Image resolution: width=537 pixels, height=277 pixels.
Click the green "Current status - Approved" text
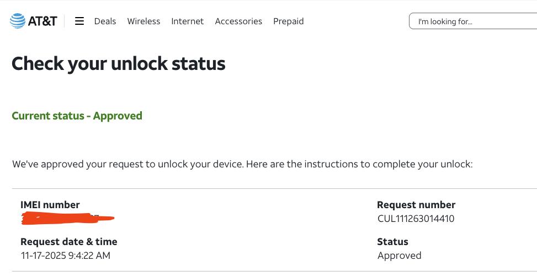[77, 116]
